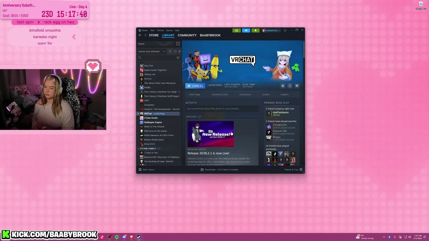Open VRChat manage gear settings
This screenshot has width=429, height=241.
[x=283, y=86]
